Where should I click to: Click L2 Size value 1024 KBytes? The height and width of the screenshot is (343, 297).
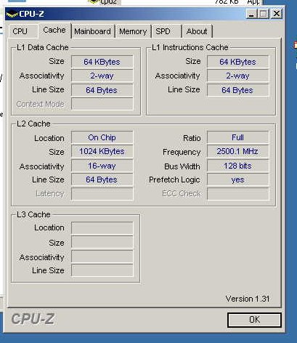[x=102, y=151]
